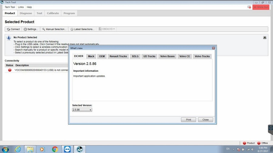Screen dimensions: 273x153
Task: Click the Print button
Action: click(x=188, y=120)
